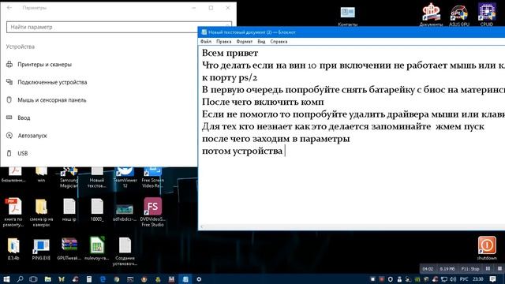Select the GPUTweak archive icon
This screenshot has width=505, height=284.
69,248
